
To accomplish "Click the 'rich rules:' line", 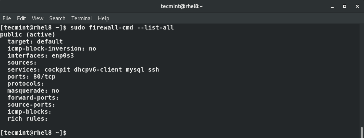I will [27, 119].
